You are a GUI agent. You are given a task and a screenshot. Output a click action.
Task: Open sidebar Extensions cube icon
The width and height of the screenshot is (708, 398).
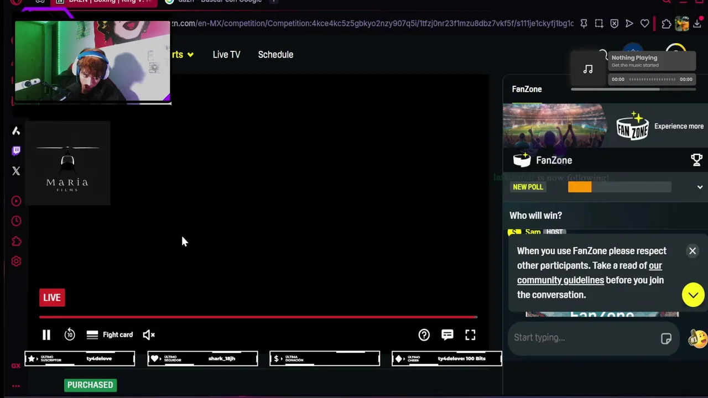point(16,242)
